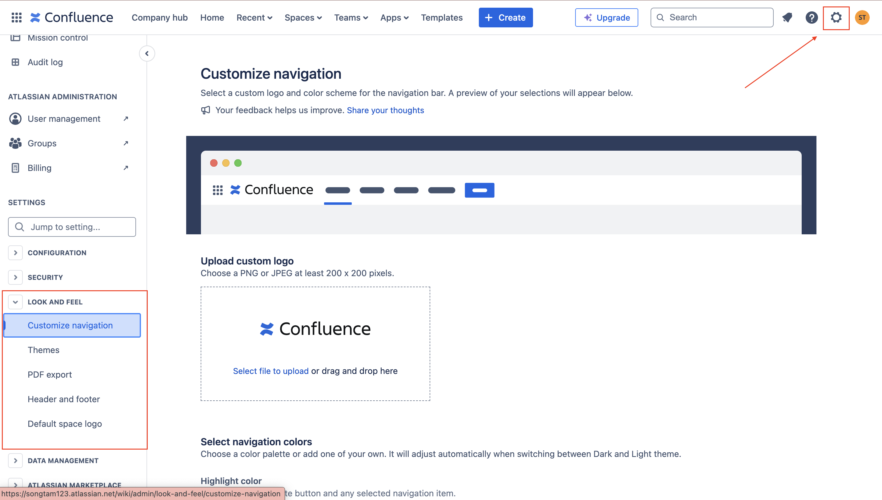The height and width of the screenshot is (500, 882).
Task: Expand the CONFIGURATION section
Action: 15,253
